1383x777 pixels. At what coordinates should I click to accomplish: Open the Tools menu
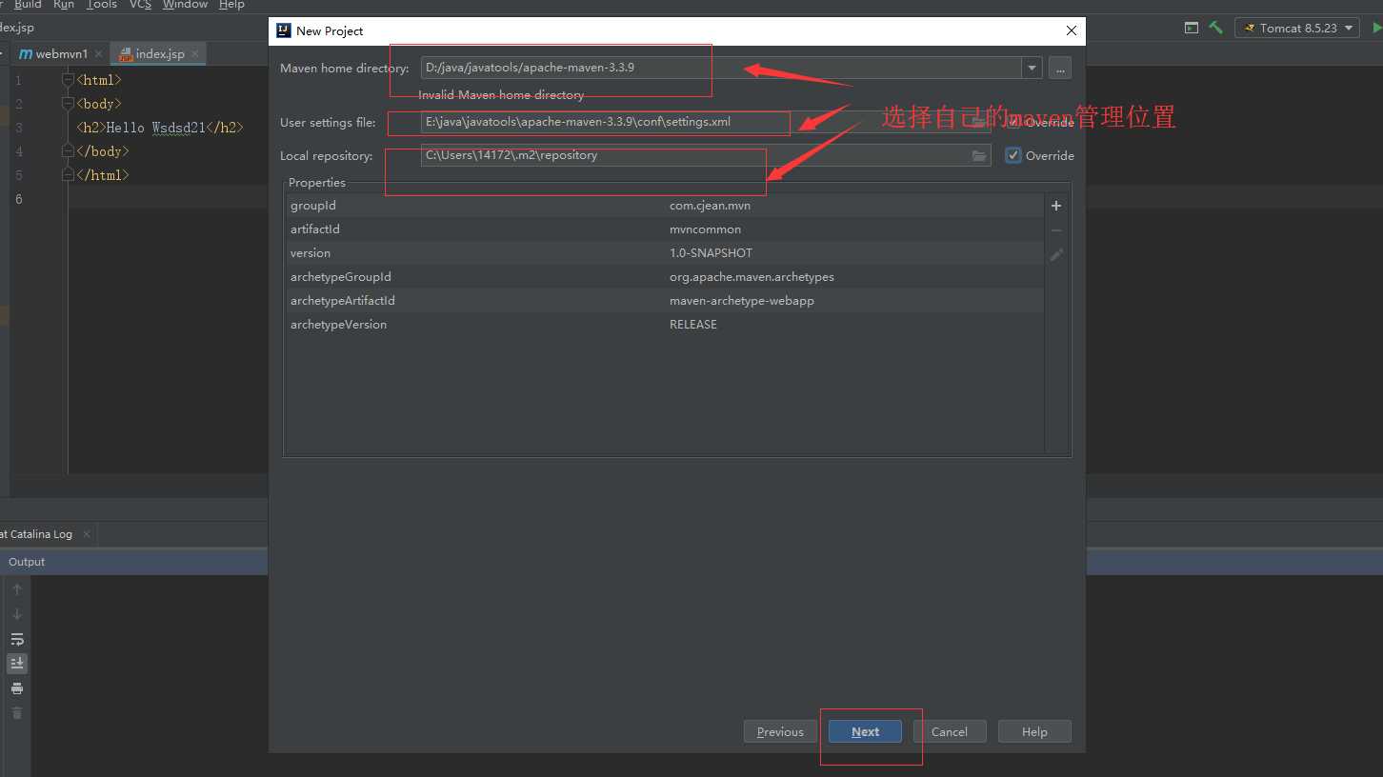tap(102, 5)
